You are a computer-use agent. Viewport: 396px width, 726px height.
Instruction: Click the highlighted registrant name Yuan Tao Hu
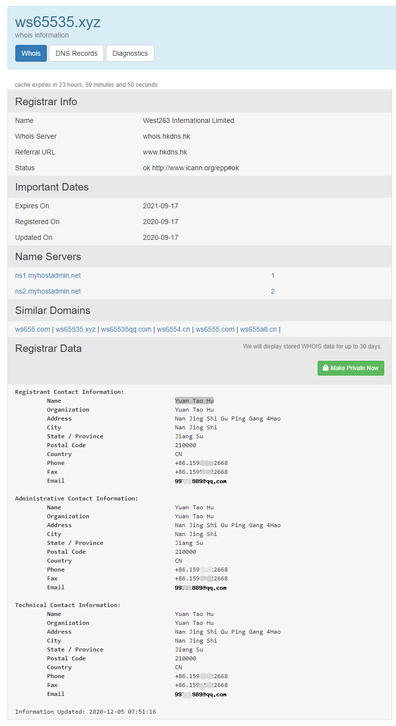pos(194,401)
